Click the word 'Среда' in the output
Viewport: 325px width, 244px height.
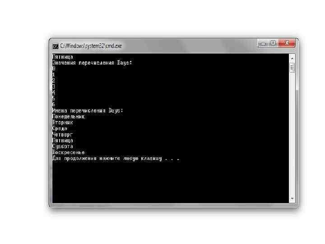(x=60, y=128)
